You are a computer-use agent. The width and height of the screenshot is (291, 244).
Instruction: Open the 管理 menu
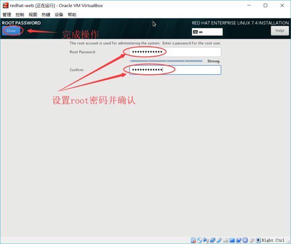click(x=7, y=15)
